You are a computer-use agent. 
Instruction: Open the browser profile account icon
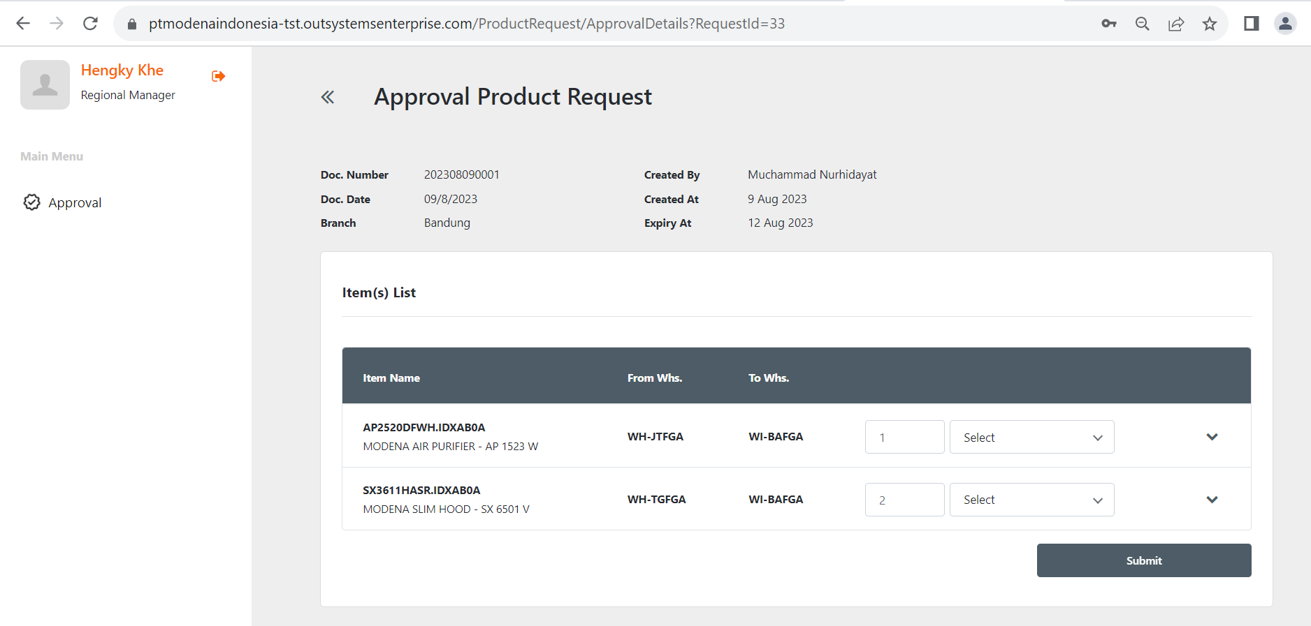[1285, 24]
